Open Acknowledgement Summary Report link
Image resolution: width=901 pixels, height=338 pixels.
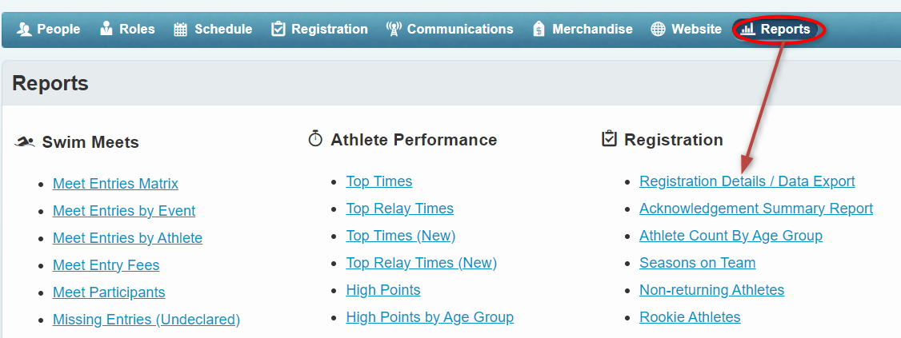click(x=756, y=209)
